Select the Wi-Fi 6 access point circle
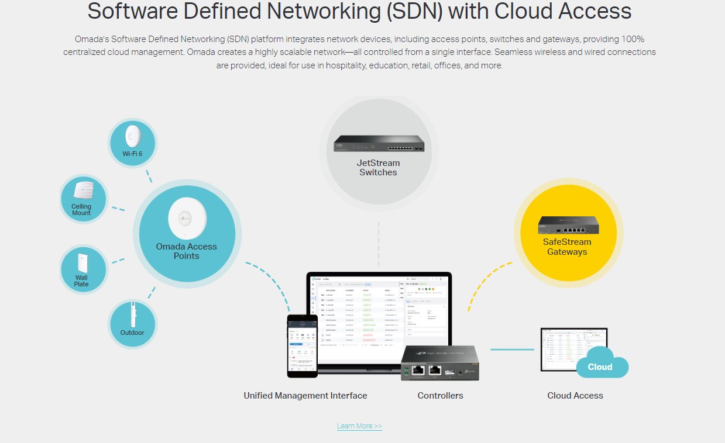This screenshot has height=443, width=725. (x=132, y=142)
